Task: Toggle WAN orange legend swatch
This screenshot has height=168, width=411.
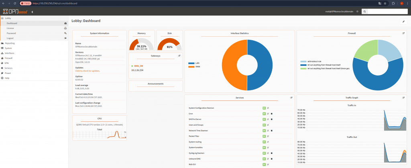Action: [191, 67]
